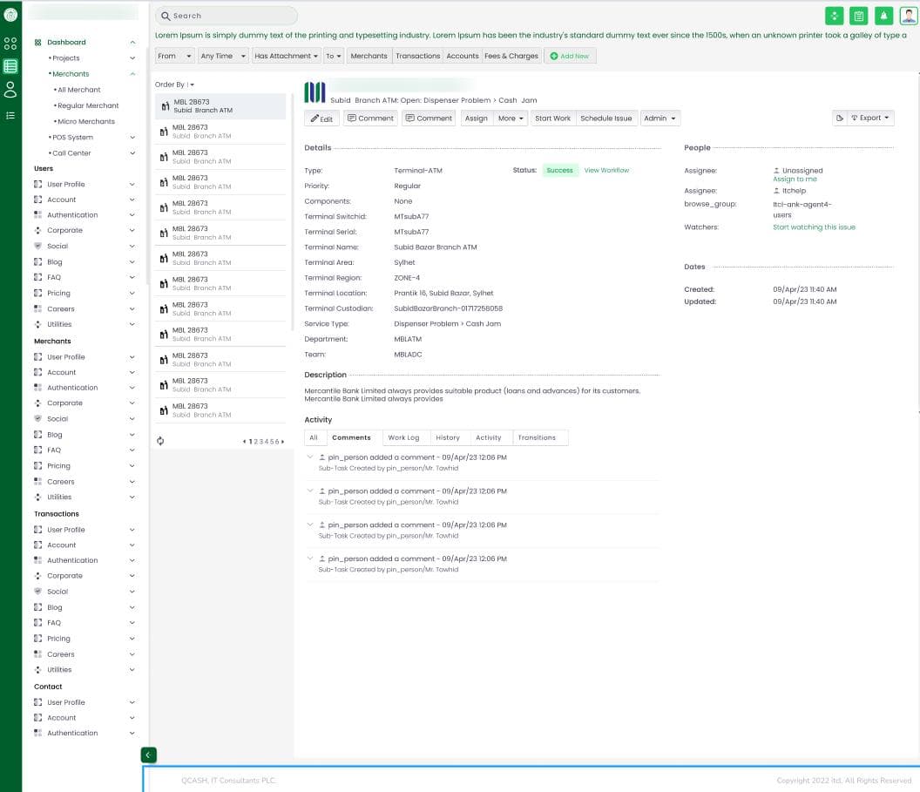Open All Merchant in the sidebar

point(78,90)
